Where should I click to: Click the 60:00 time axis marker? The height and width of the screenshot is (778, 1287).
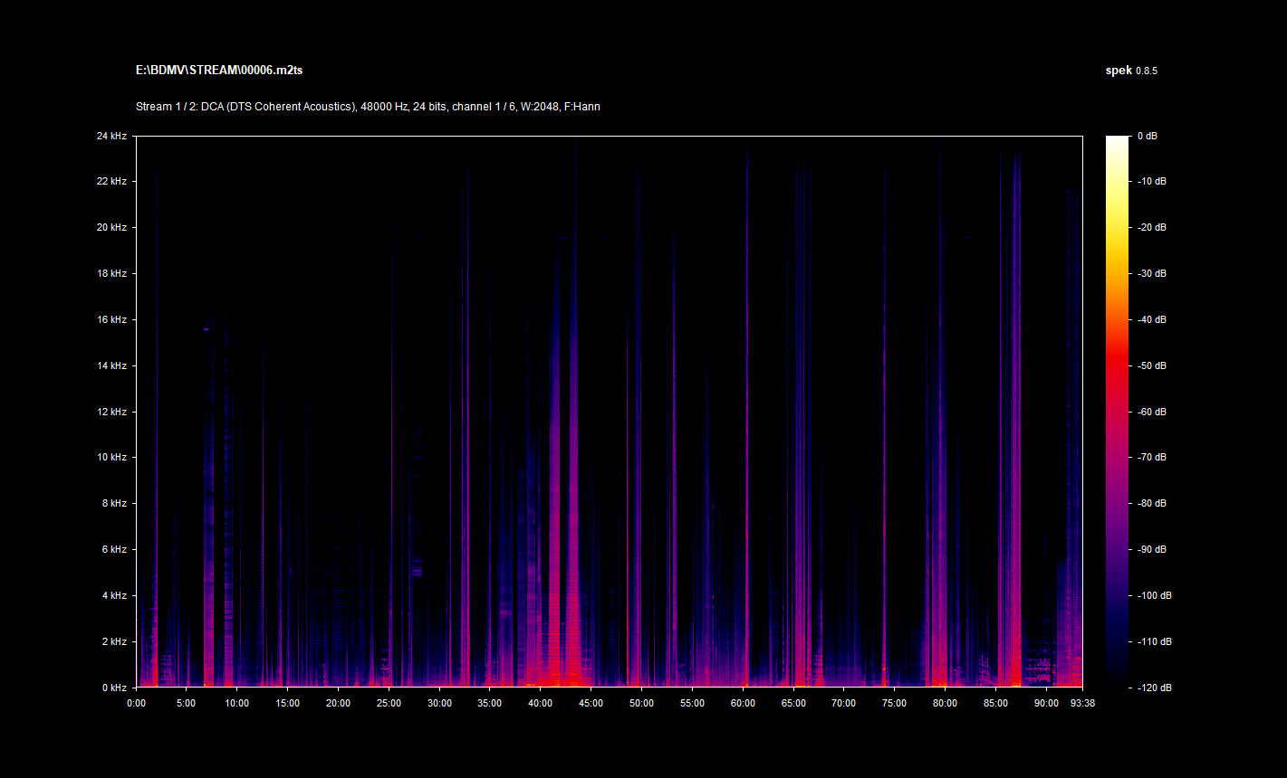[742, 702]
